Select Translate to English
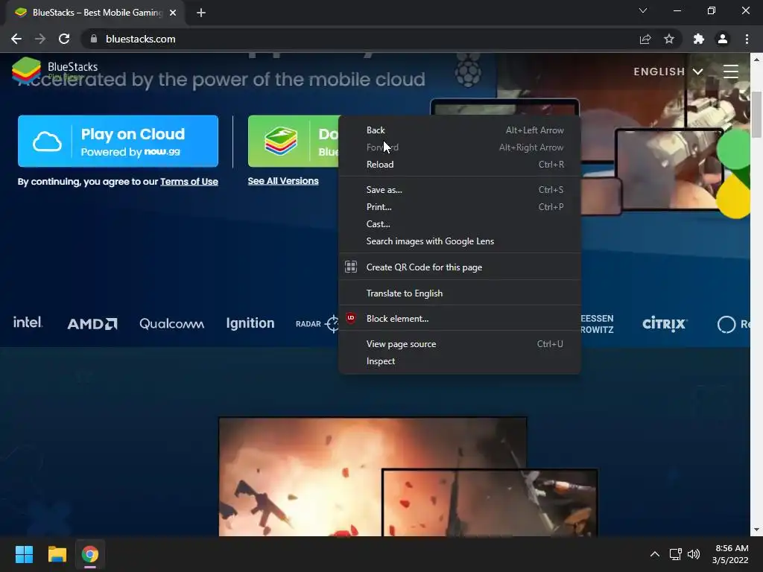The height and width of the screenshot is (572, 763). point(459,293)
